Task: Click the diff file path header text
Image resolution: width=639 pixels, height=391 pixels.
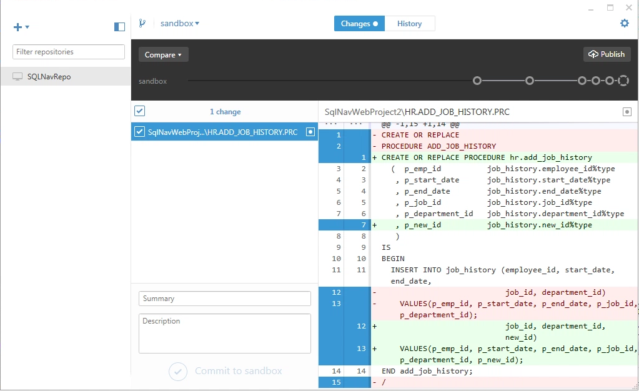Action: click(x=417, y=112)
